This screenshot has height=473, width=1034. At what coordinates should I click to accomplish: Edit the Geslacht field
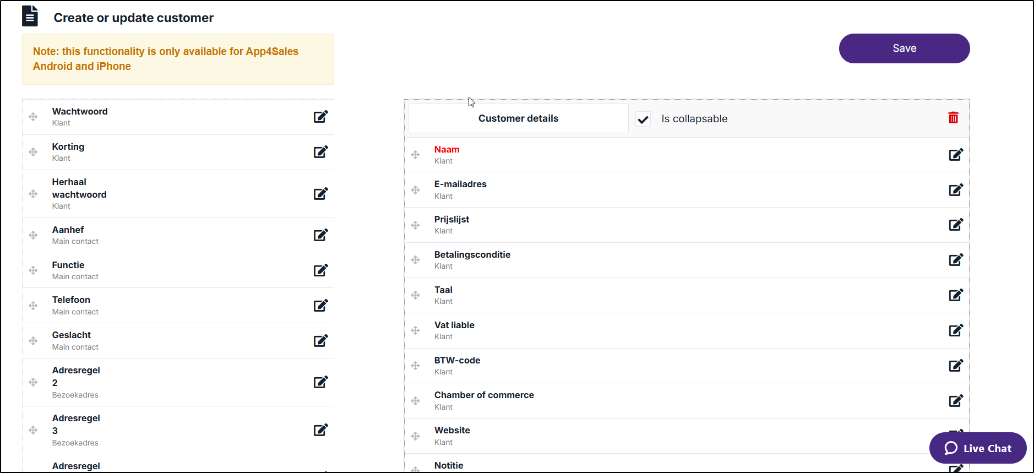tap(321, 341)
